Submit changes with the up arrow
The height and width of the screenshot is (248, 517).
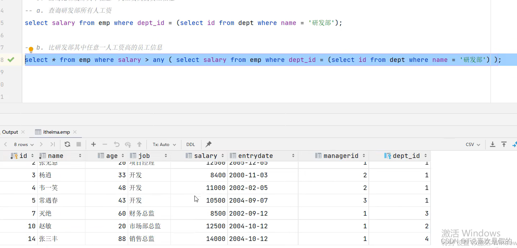[139, 144]
